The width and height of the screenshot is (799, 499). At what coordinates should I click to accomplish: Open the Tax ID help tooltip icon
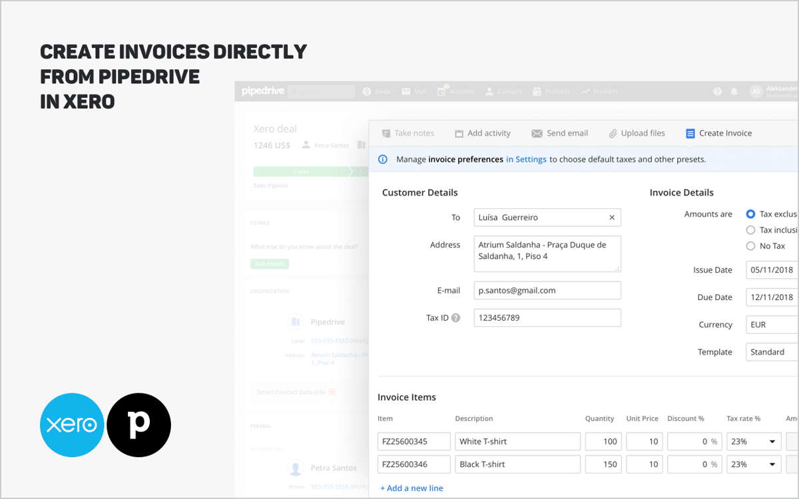pyautogui.click(x=457, y=317)
